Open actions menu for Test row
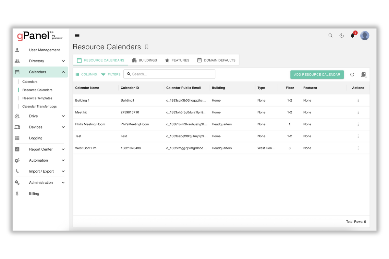The height and width of the screenshot is (259, 389). click(x=358, y=136)
